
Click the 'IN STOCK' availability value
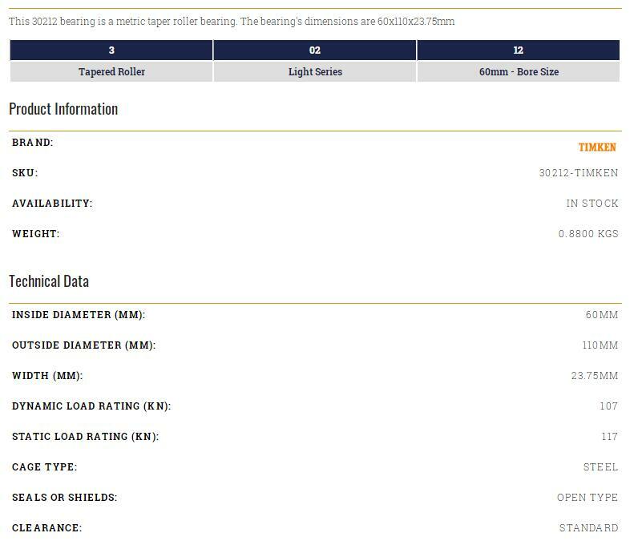[x=592, y=203]
